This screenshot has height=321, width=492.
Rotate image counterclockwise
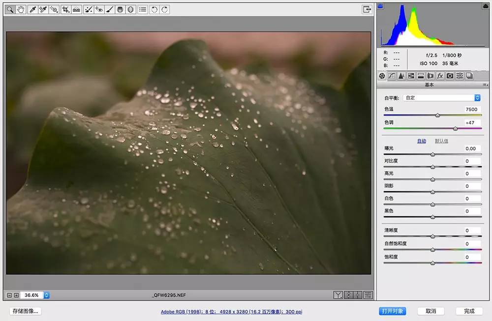(154, 9)
